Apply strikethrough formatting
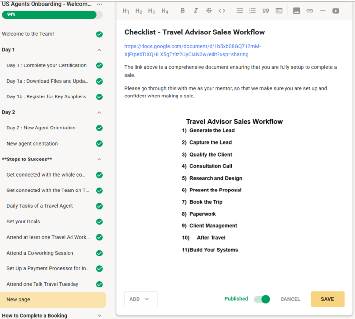This screenshot has height=319, width=355. point(209,11)
